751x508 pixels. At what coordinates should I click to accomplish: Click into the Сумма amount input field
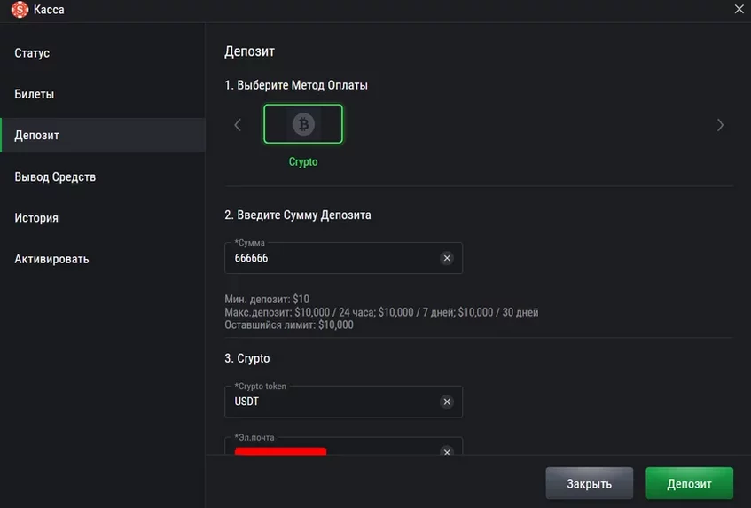332,258
